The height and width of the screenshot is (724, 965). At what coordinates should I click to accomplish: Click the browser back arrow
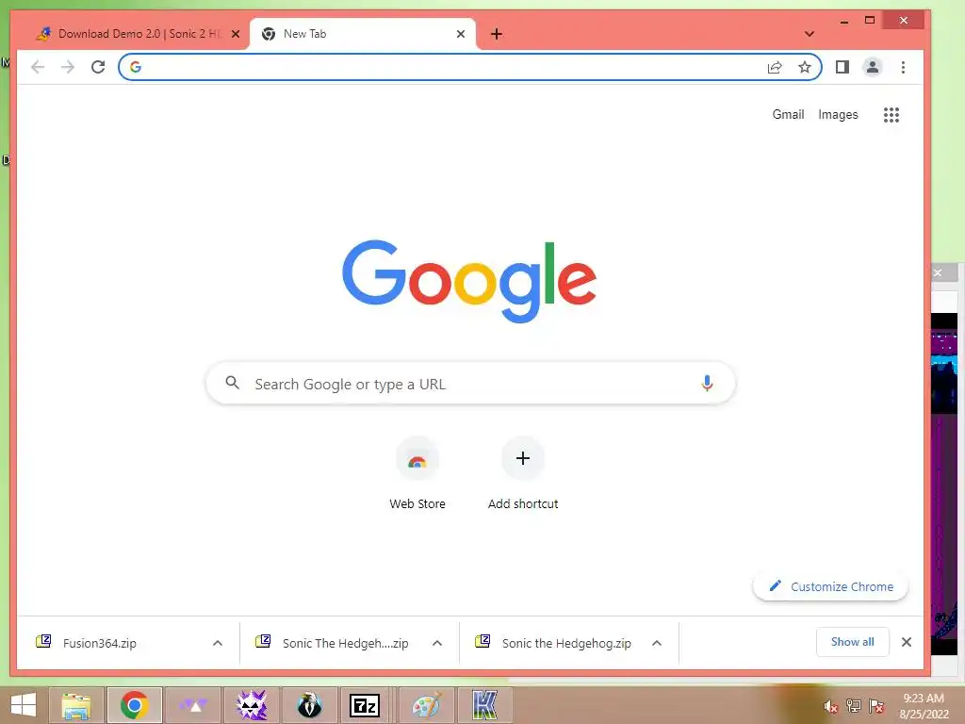[38, 67]
